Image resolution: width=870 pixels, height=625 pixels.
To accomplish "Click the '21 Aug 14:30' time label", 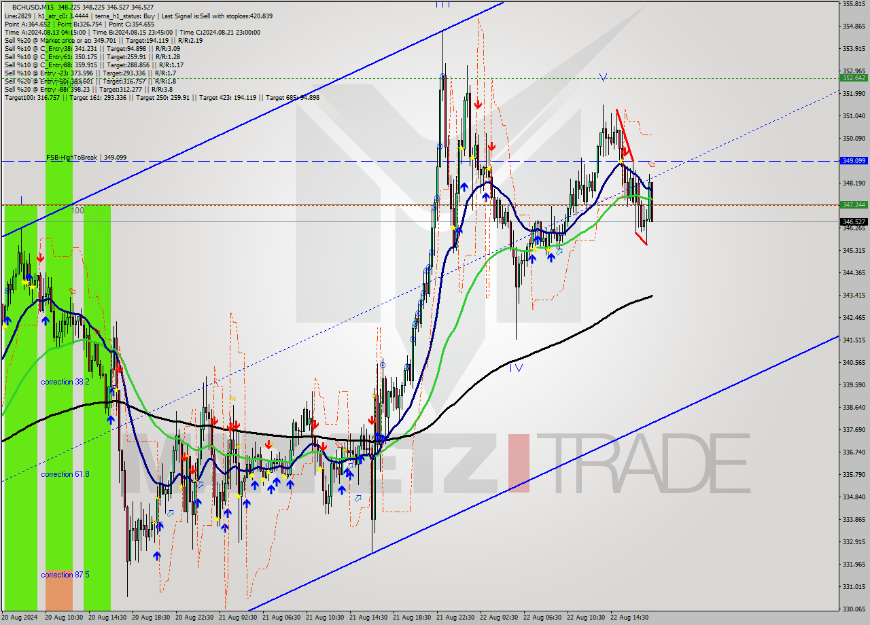I will 368,618.
